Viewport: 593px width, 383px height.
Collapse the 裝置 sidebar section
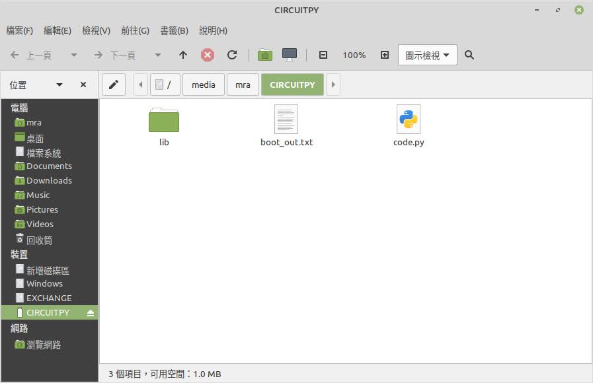pos(19,255)
